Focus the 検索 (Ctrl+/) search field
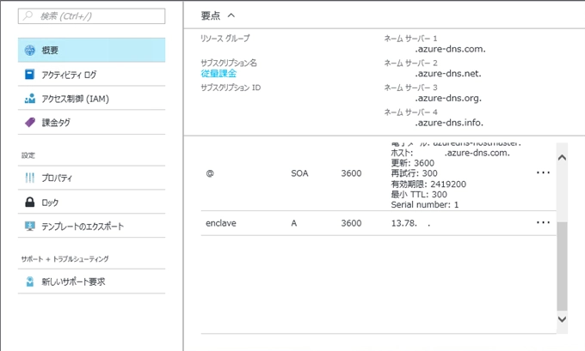This screenshot has height=351, width=585. (91, 16)
